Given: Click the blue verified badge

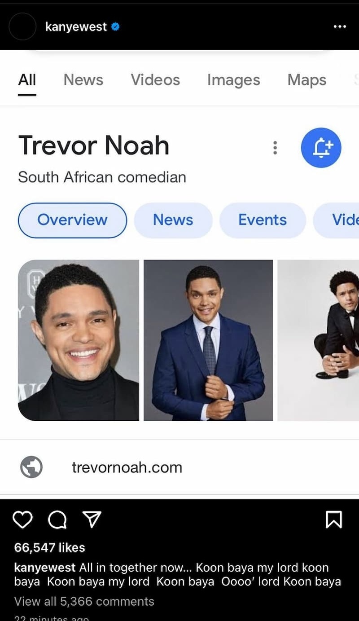Looking at the screenshot, I should point(115,27).
